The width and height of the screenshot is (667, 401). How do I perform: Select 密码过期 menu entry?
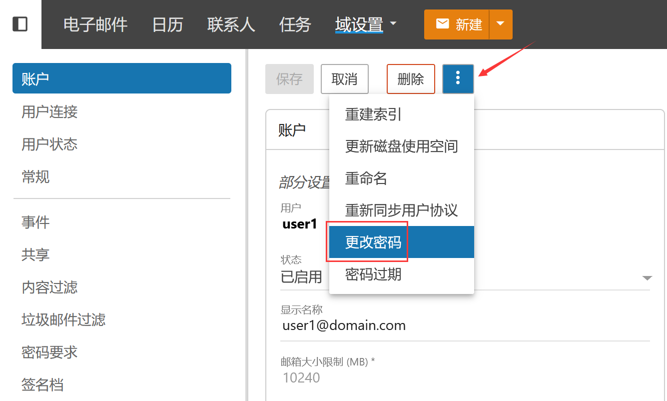point(373,274)
